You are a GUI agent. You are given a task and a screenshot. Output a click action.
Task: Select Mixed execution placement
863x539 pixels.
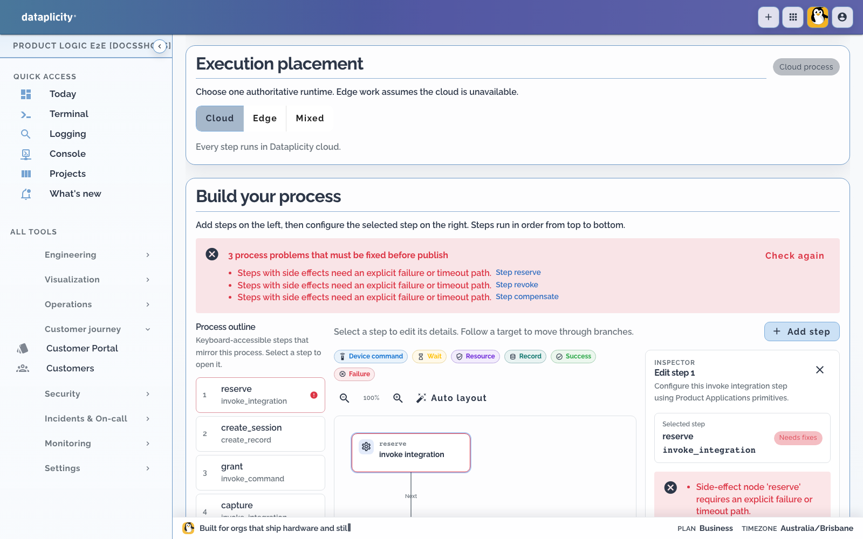click(x=310, y=119)
